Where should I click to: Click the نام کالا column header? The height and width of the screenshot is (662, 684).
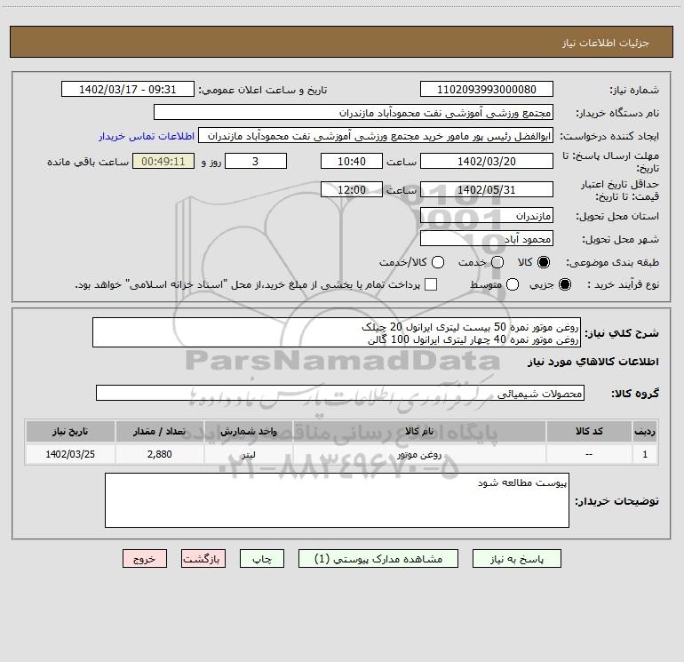pyautogui.click(x=419, y=431)
